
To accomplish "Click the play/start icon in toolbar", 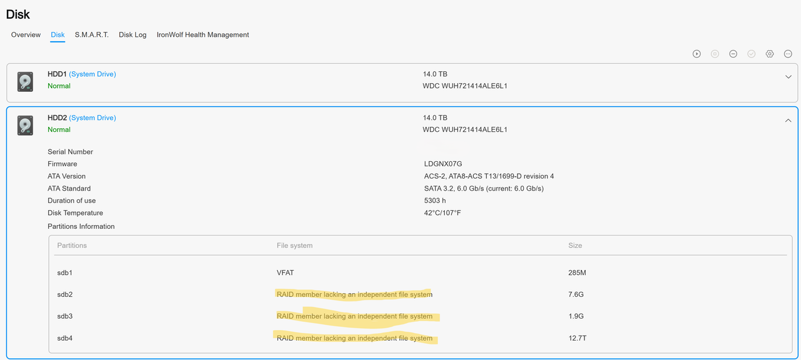I will point(696,54).
